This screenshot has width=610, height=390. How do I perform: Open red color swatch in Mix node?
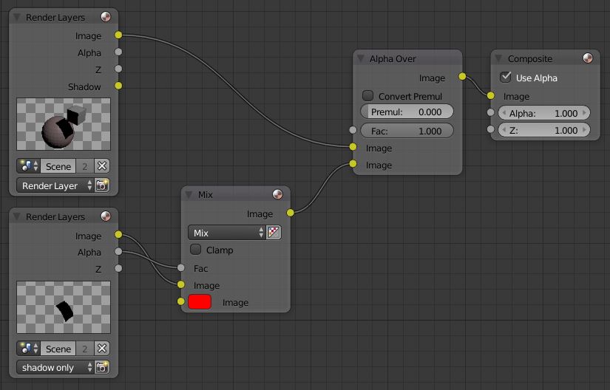(x=200, y=301)
